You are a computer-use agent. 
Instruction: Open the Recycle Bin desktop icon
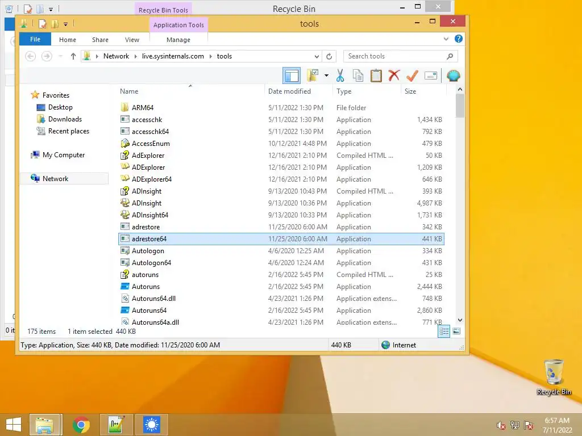554,378
